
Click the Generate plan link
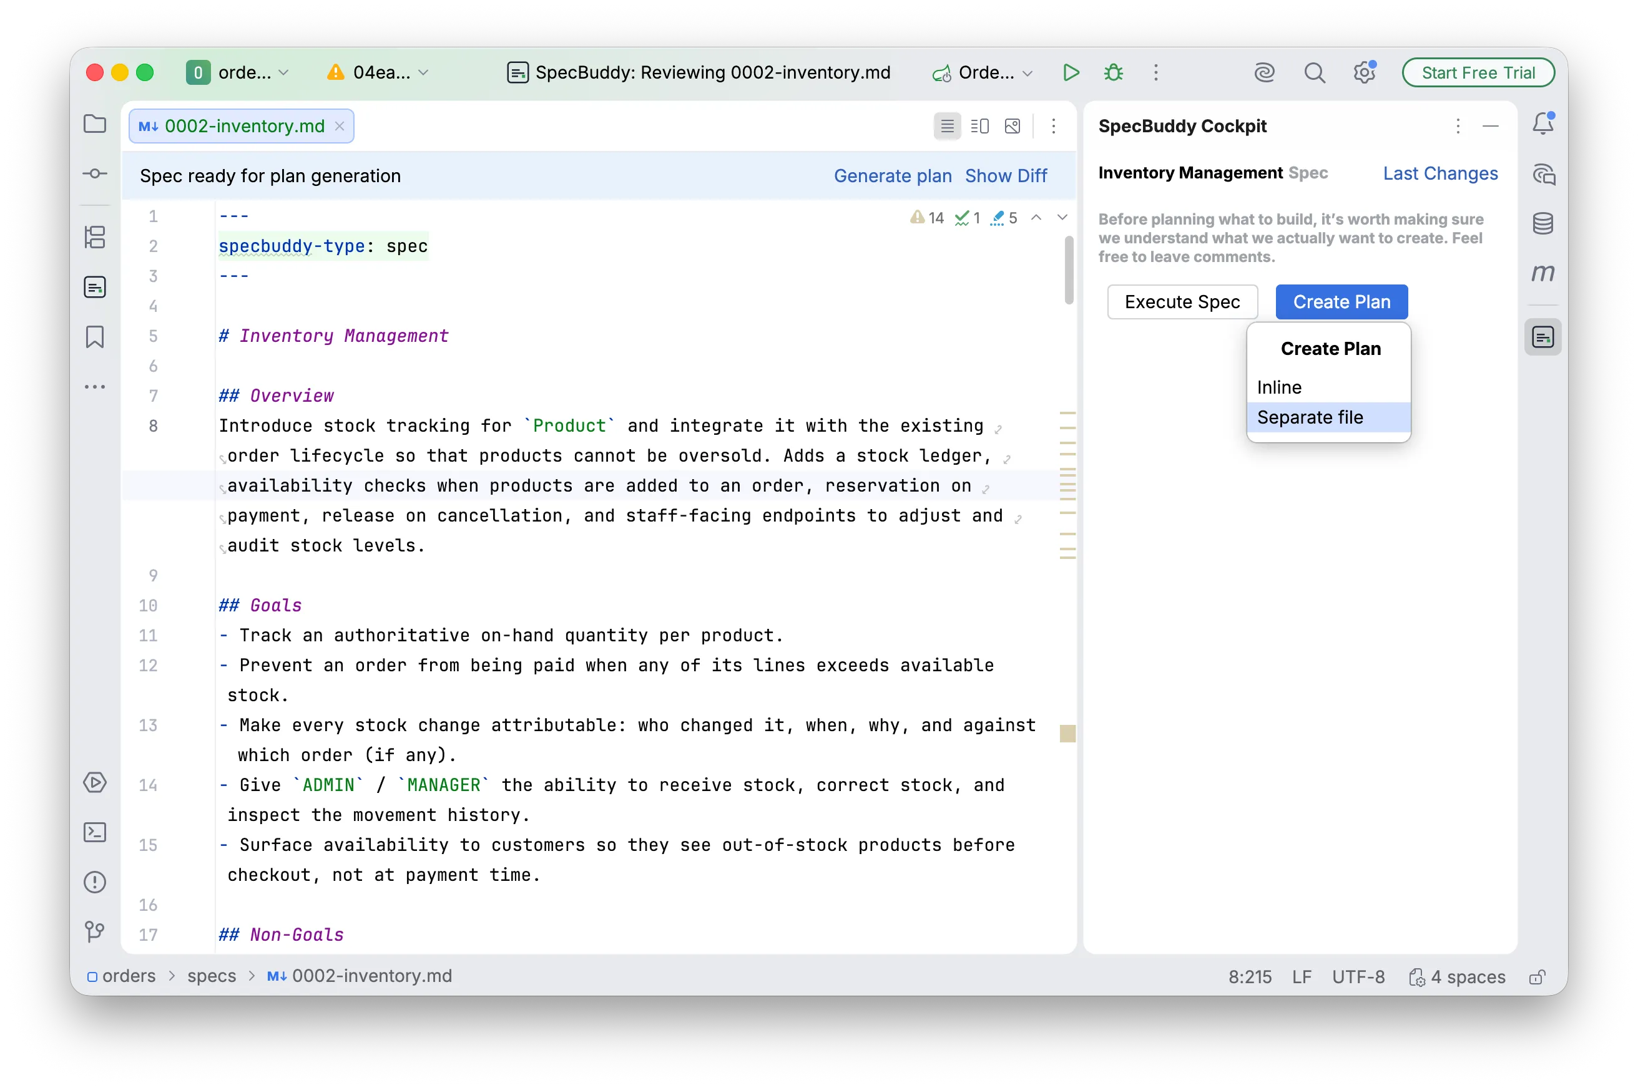(892, 175)
